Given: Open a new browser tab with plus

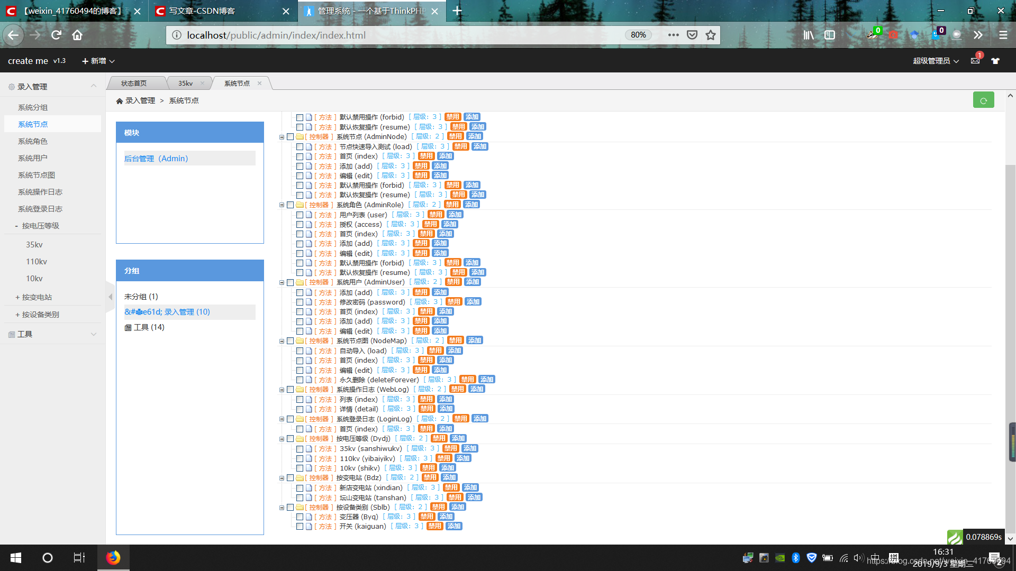Looking at the screenshot, I should point(457,11).
